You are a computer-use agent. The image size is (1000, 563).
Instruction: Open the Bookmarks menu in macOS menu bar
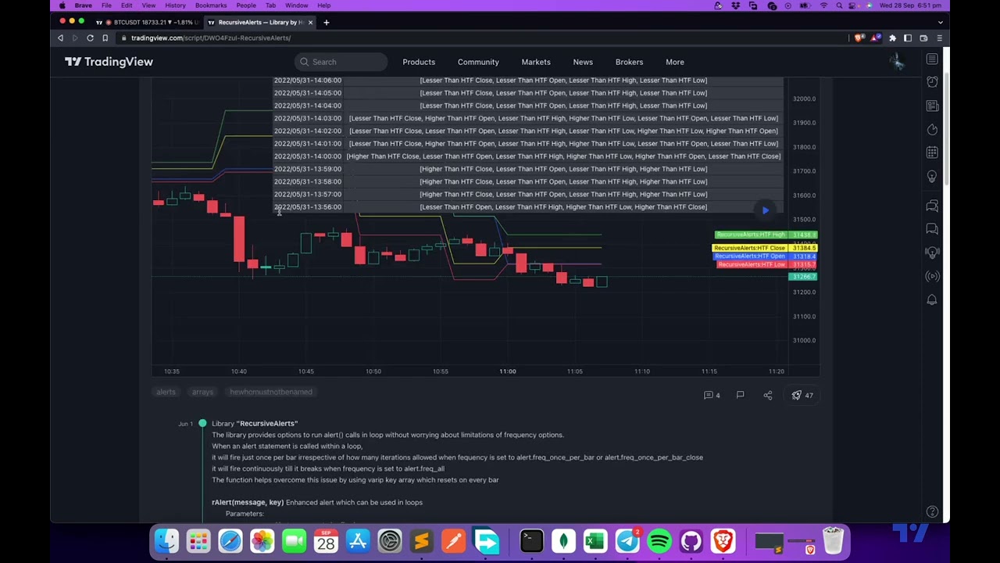click(211, 5)
